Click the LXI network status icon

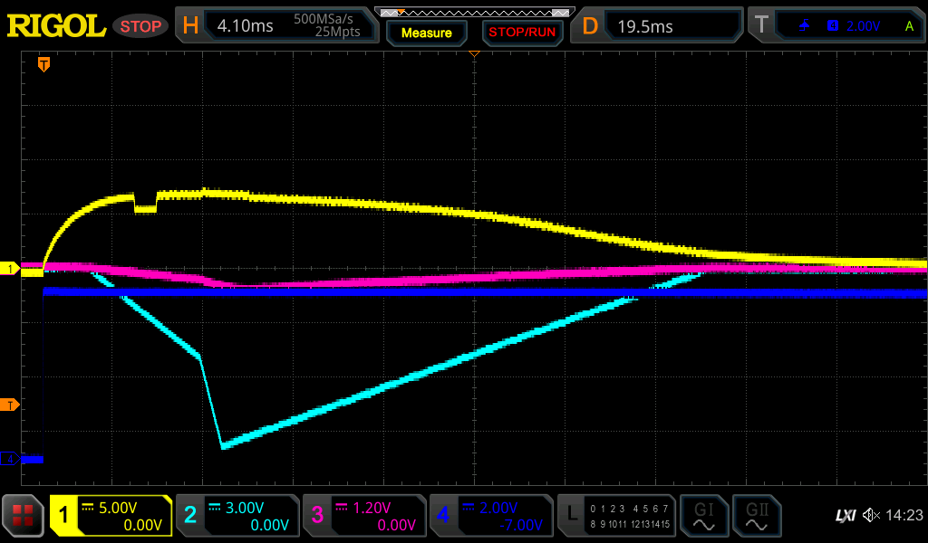tap(845, 516)
